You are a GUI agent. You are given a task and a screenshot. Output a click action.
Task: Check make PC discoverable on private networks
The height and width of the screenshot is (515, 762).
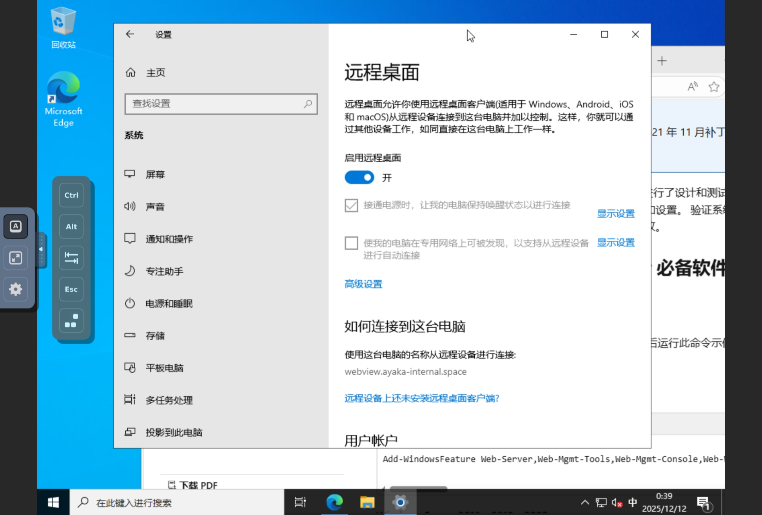coord(351,243)
